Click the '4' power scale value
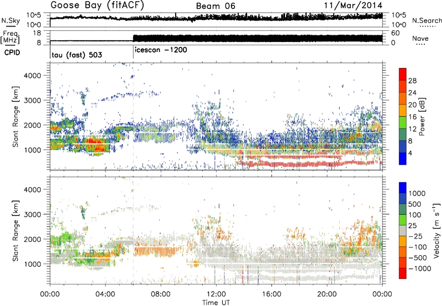 point(410,154)
